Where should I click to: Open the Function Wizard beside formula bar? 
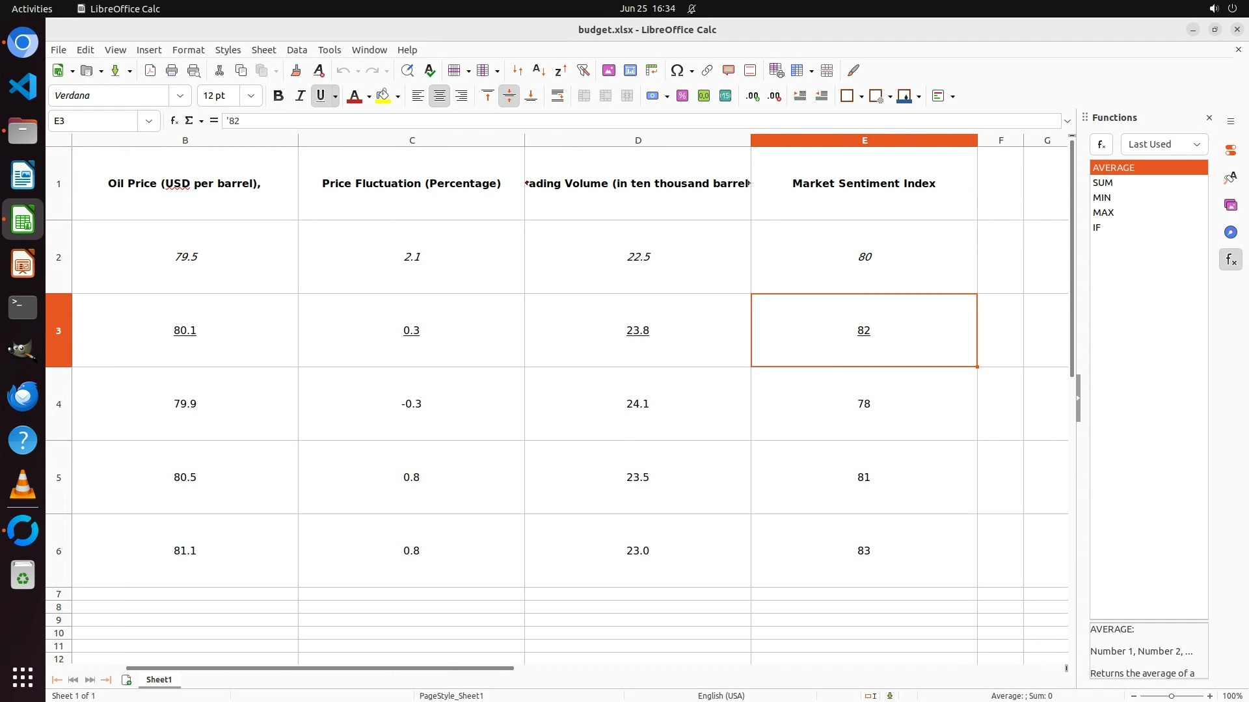[174, 121]
